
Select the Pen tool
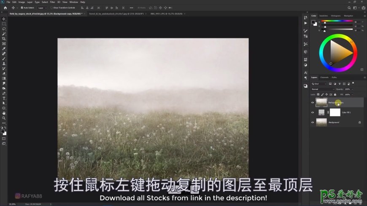4,93
